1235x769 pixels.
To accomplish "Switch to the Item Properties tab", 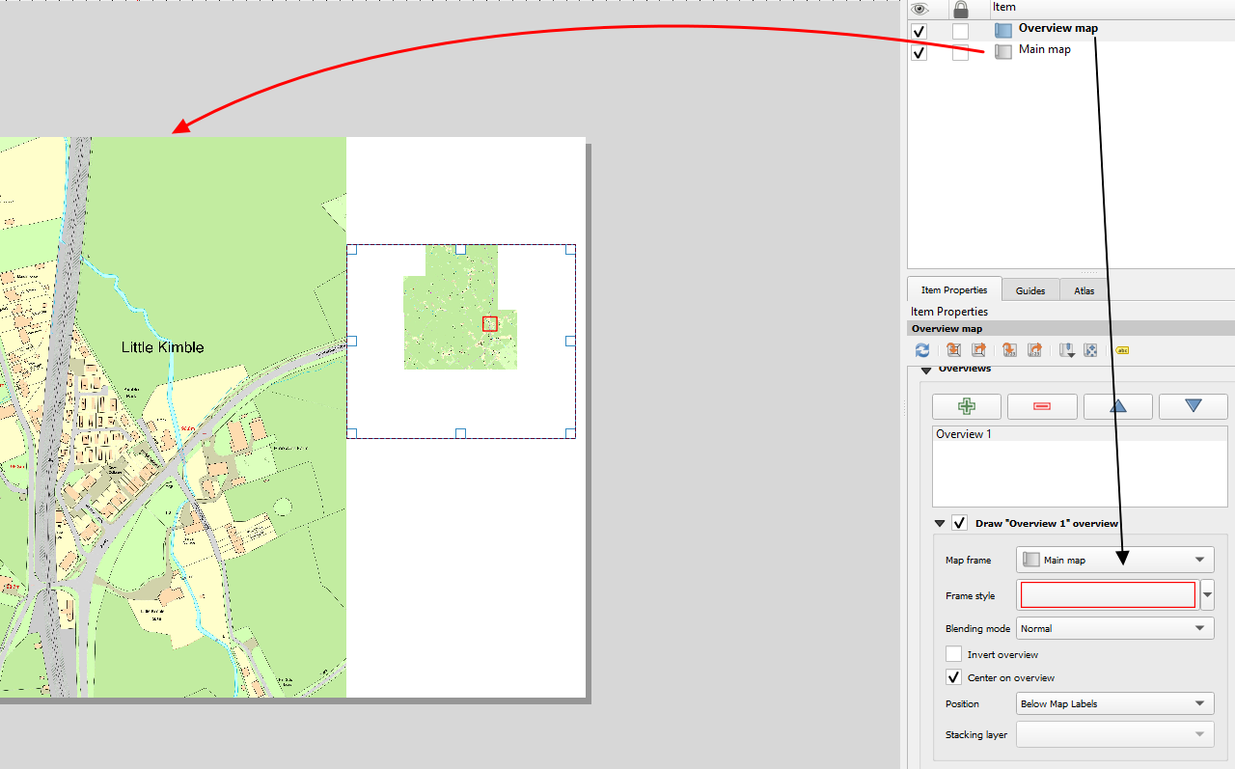I will pyautogui.click(x=953, y=289).
